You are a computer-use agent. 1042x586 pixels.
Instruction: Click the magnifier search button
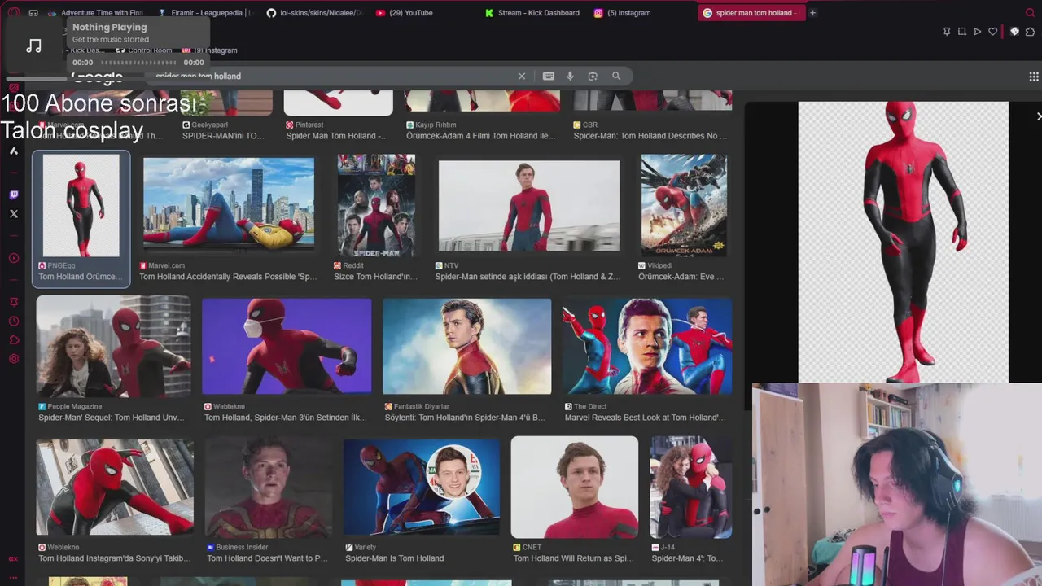(x=616, y=76)
